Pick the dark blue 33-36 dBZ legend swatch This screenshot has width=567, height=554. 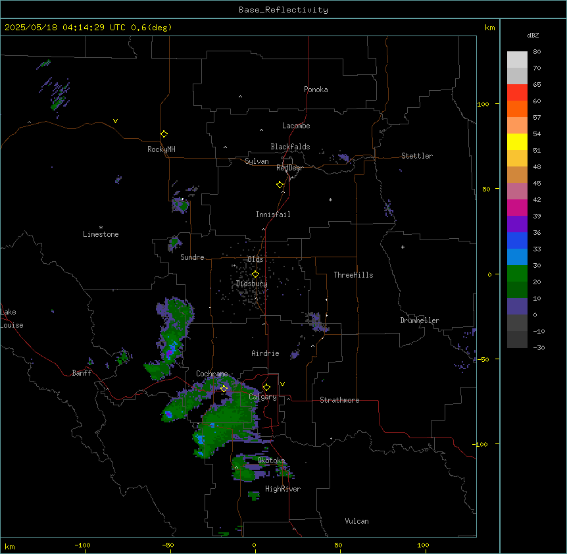click(517, 240)
